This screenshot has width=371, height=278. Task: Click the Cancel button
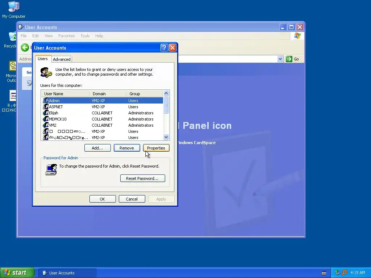(132, 199)
